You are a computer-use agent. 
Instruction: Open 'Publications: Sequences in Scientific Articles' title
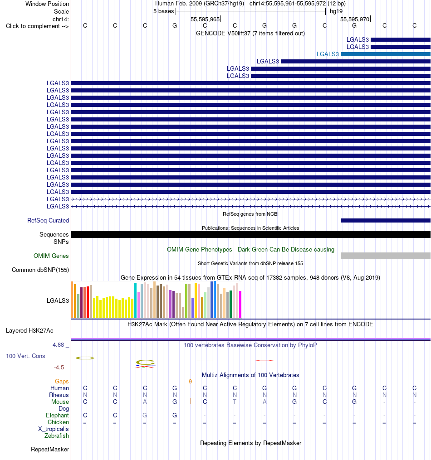250,228
